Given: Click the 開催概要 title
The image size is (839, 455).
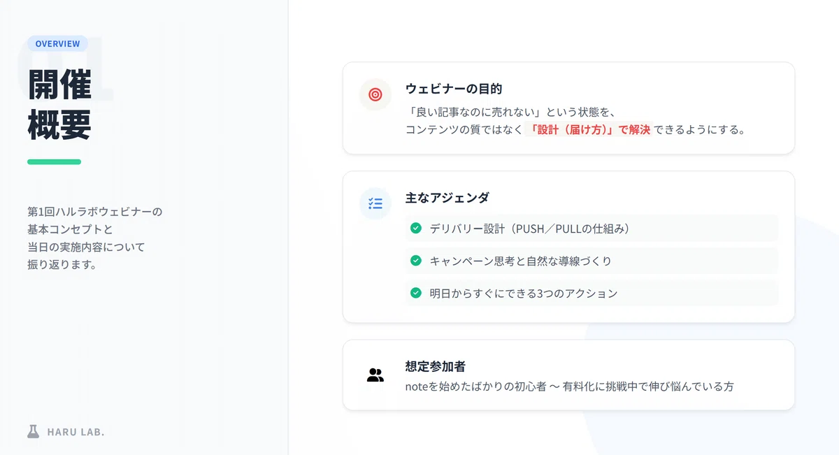Looking at the screenshot, I should (59, 104).
